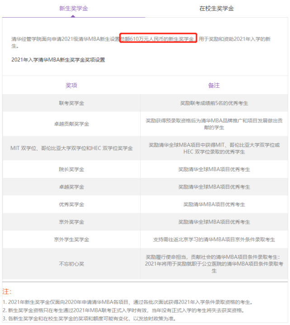Viewport: 290px width, 325px height.
Task: Select the note 支持需往返北京学习的清华MBA项目京外条件录取考生
Action: [214, 239]
